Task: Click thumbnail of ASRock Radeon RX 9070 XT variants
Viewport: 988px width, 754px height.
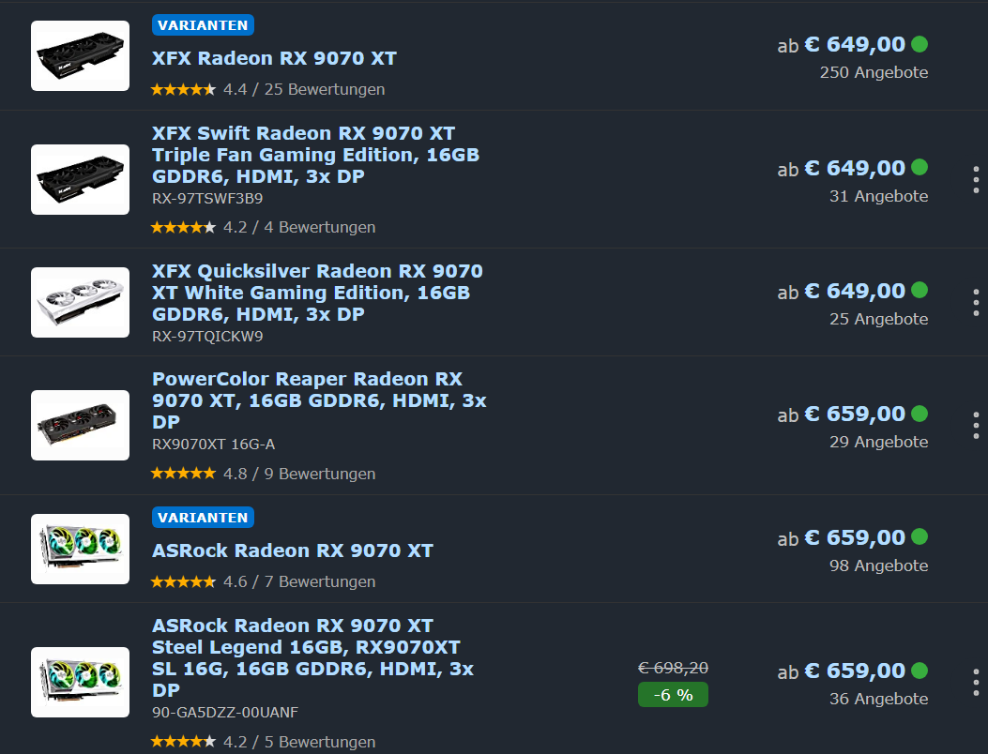Action: click(x=80, y=549)
